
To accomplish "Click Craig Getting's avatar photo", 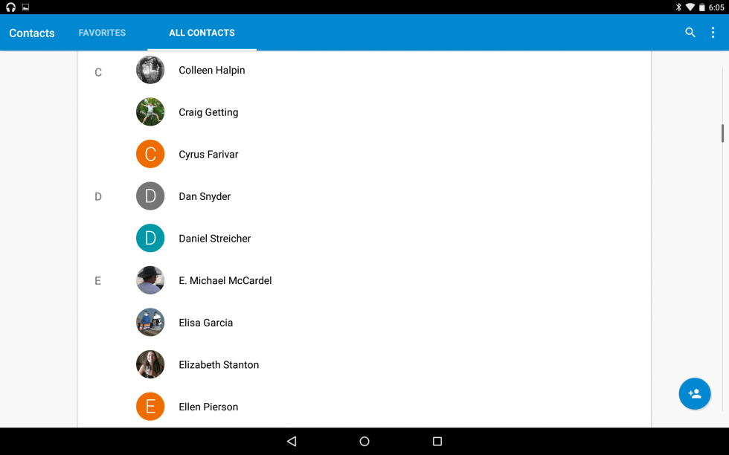I will coord(150,112).
